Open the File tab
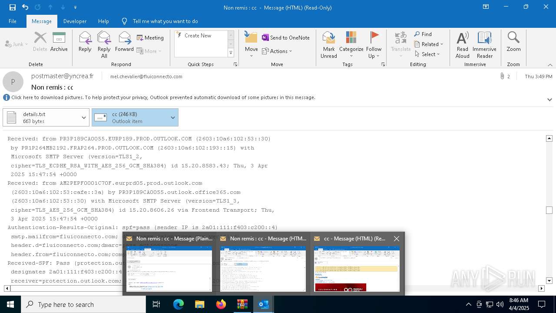Screen dimensions: 556x313 coord(13,21)
